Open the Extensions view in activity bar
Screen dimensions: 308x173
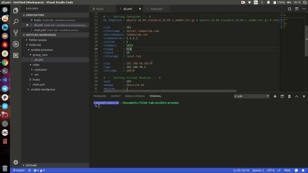[16, 55]
